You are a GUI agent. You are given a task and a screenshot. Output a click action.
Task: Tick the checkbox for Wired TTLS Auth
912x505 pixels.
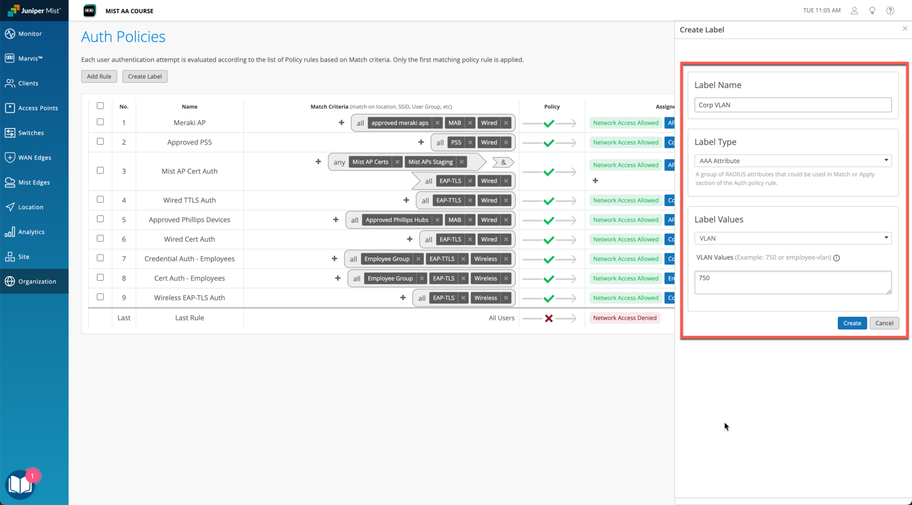(x=100, y=200)
